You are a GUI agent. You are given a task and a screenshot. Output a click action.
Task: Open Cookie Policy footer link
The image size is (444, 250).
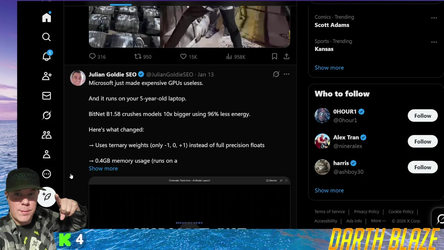pyautogui.click(x=401, y=211)
